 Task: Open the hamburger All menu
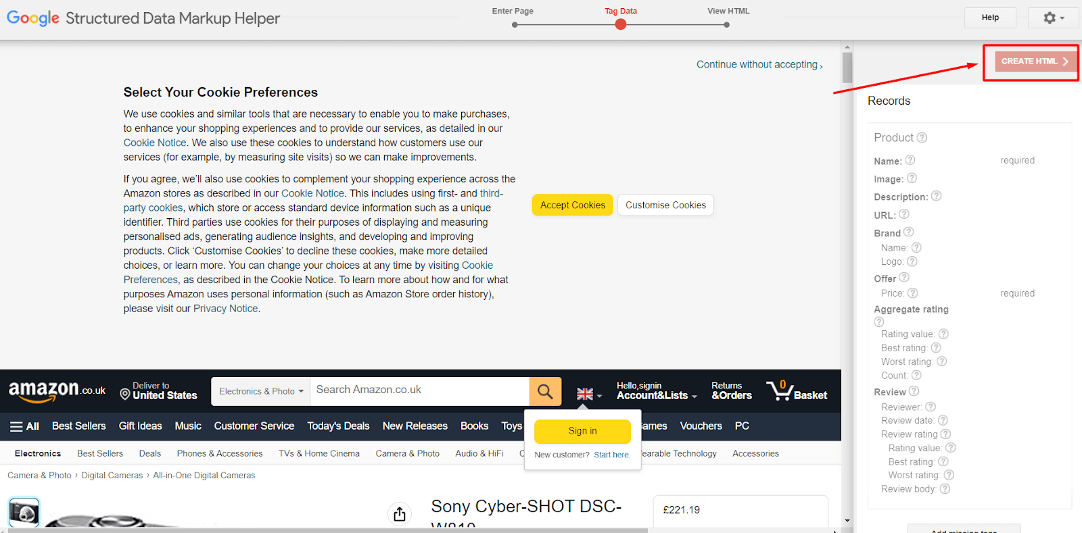click(24, 426)
